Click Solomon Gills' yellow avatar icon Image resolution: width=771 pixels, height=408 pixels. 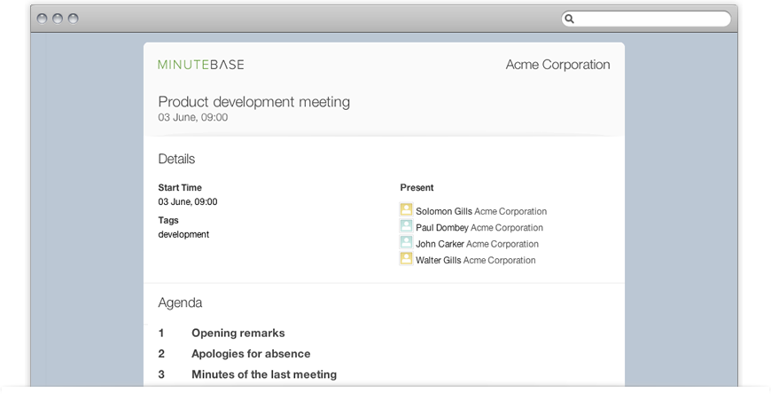(406, 209)
